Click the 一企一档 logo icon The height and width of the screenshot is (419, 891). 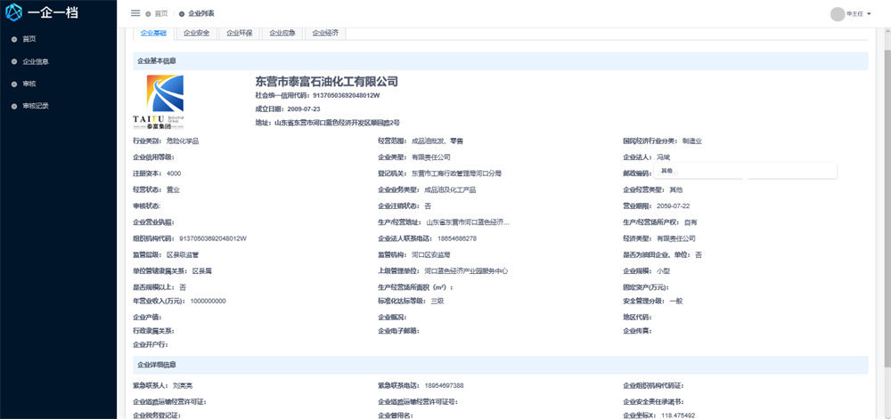(13, 12)
